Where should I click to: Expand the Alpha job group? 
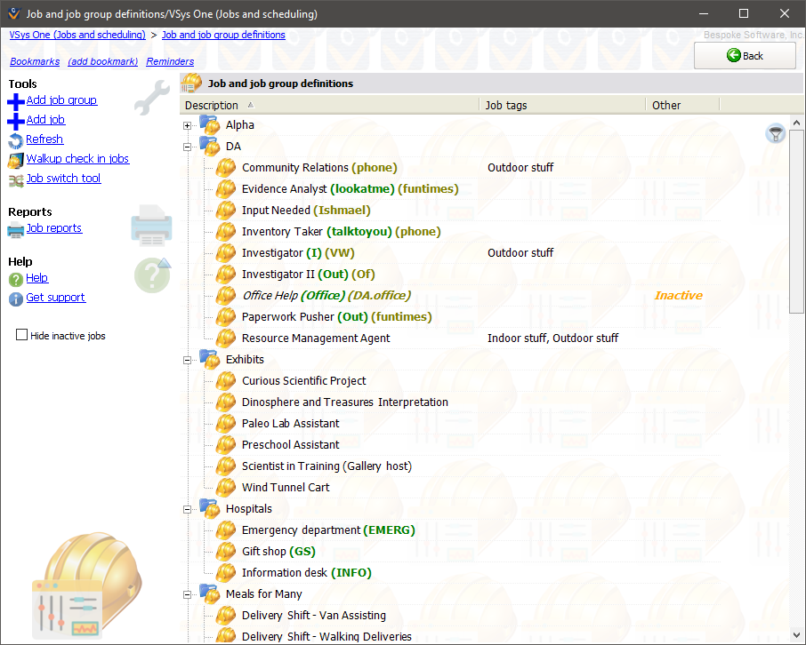(187, 124)
